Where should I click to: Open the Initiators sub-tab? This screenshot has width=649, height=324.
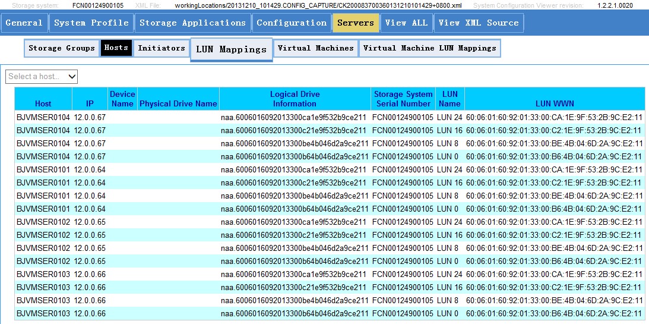point(162,48)
